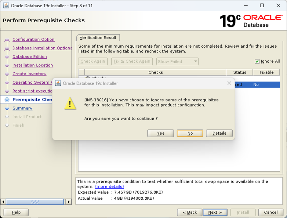Select the Verification Result tab
The height and width of the screenshot is (218, 287).
pos(98,38)
